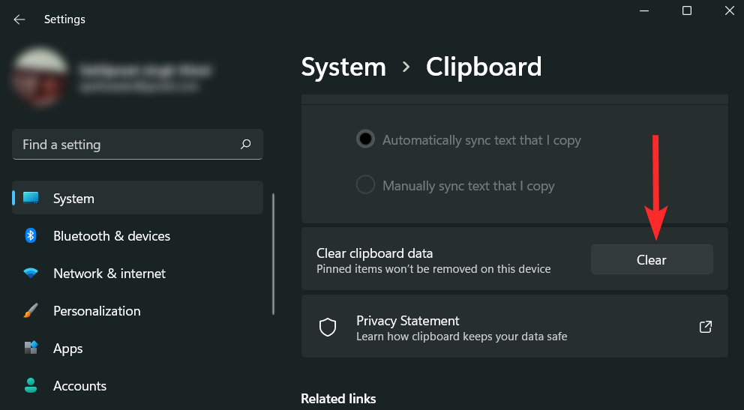Click the Network wifi icon
This screenshot has height=410, width=744.
[x=31, y=274]
